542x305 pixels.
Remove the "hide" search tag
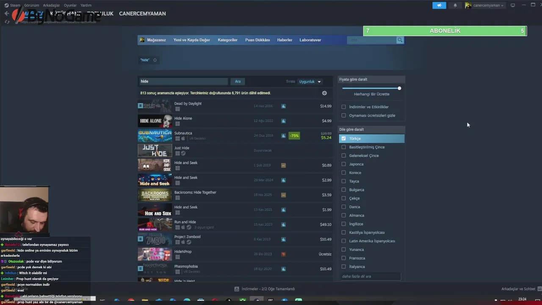[155, 60]
